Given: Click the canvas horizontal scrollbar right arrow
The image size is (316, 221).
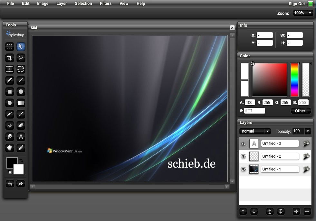Looking at the screenshot, I should pyautogui.click(x=227, y=187).
